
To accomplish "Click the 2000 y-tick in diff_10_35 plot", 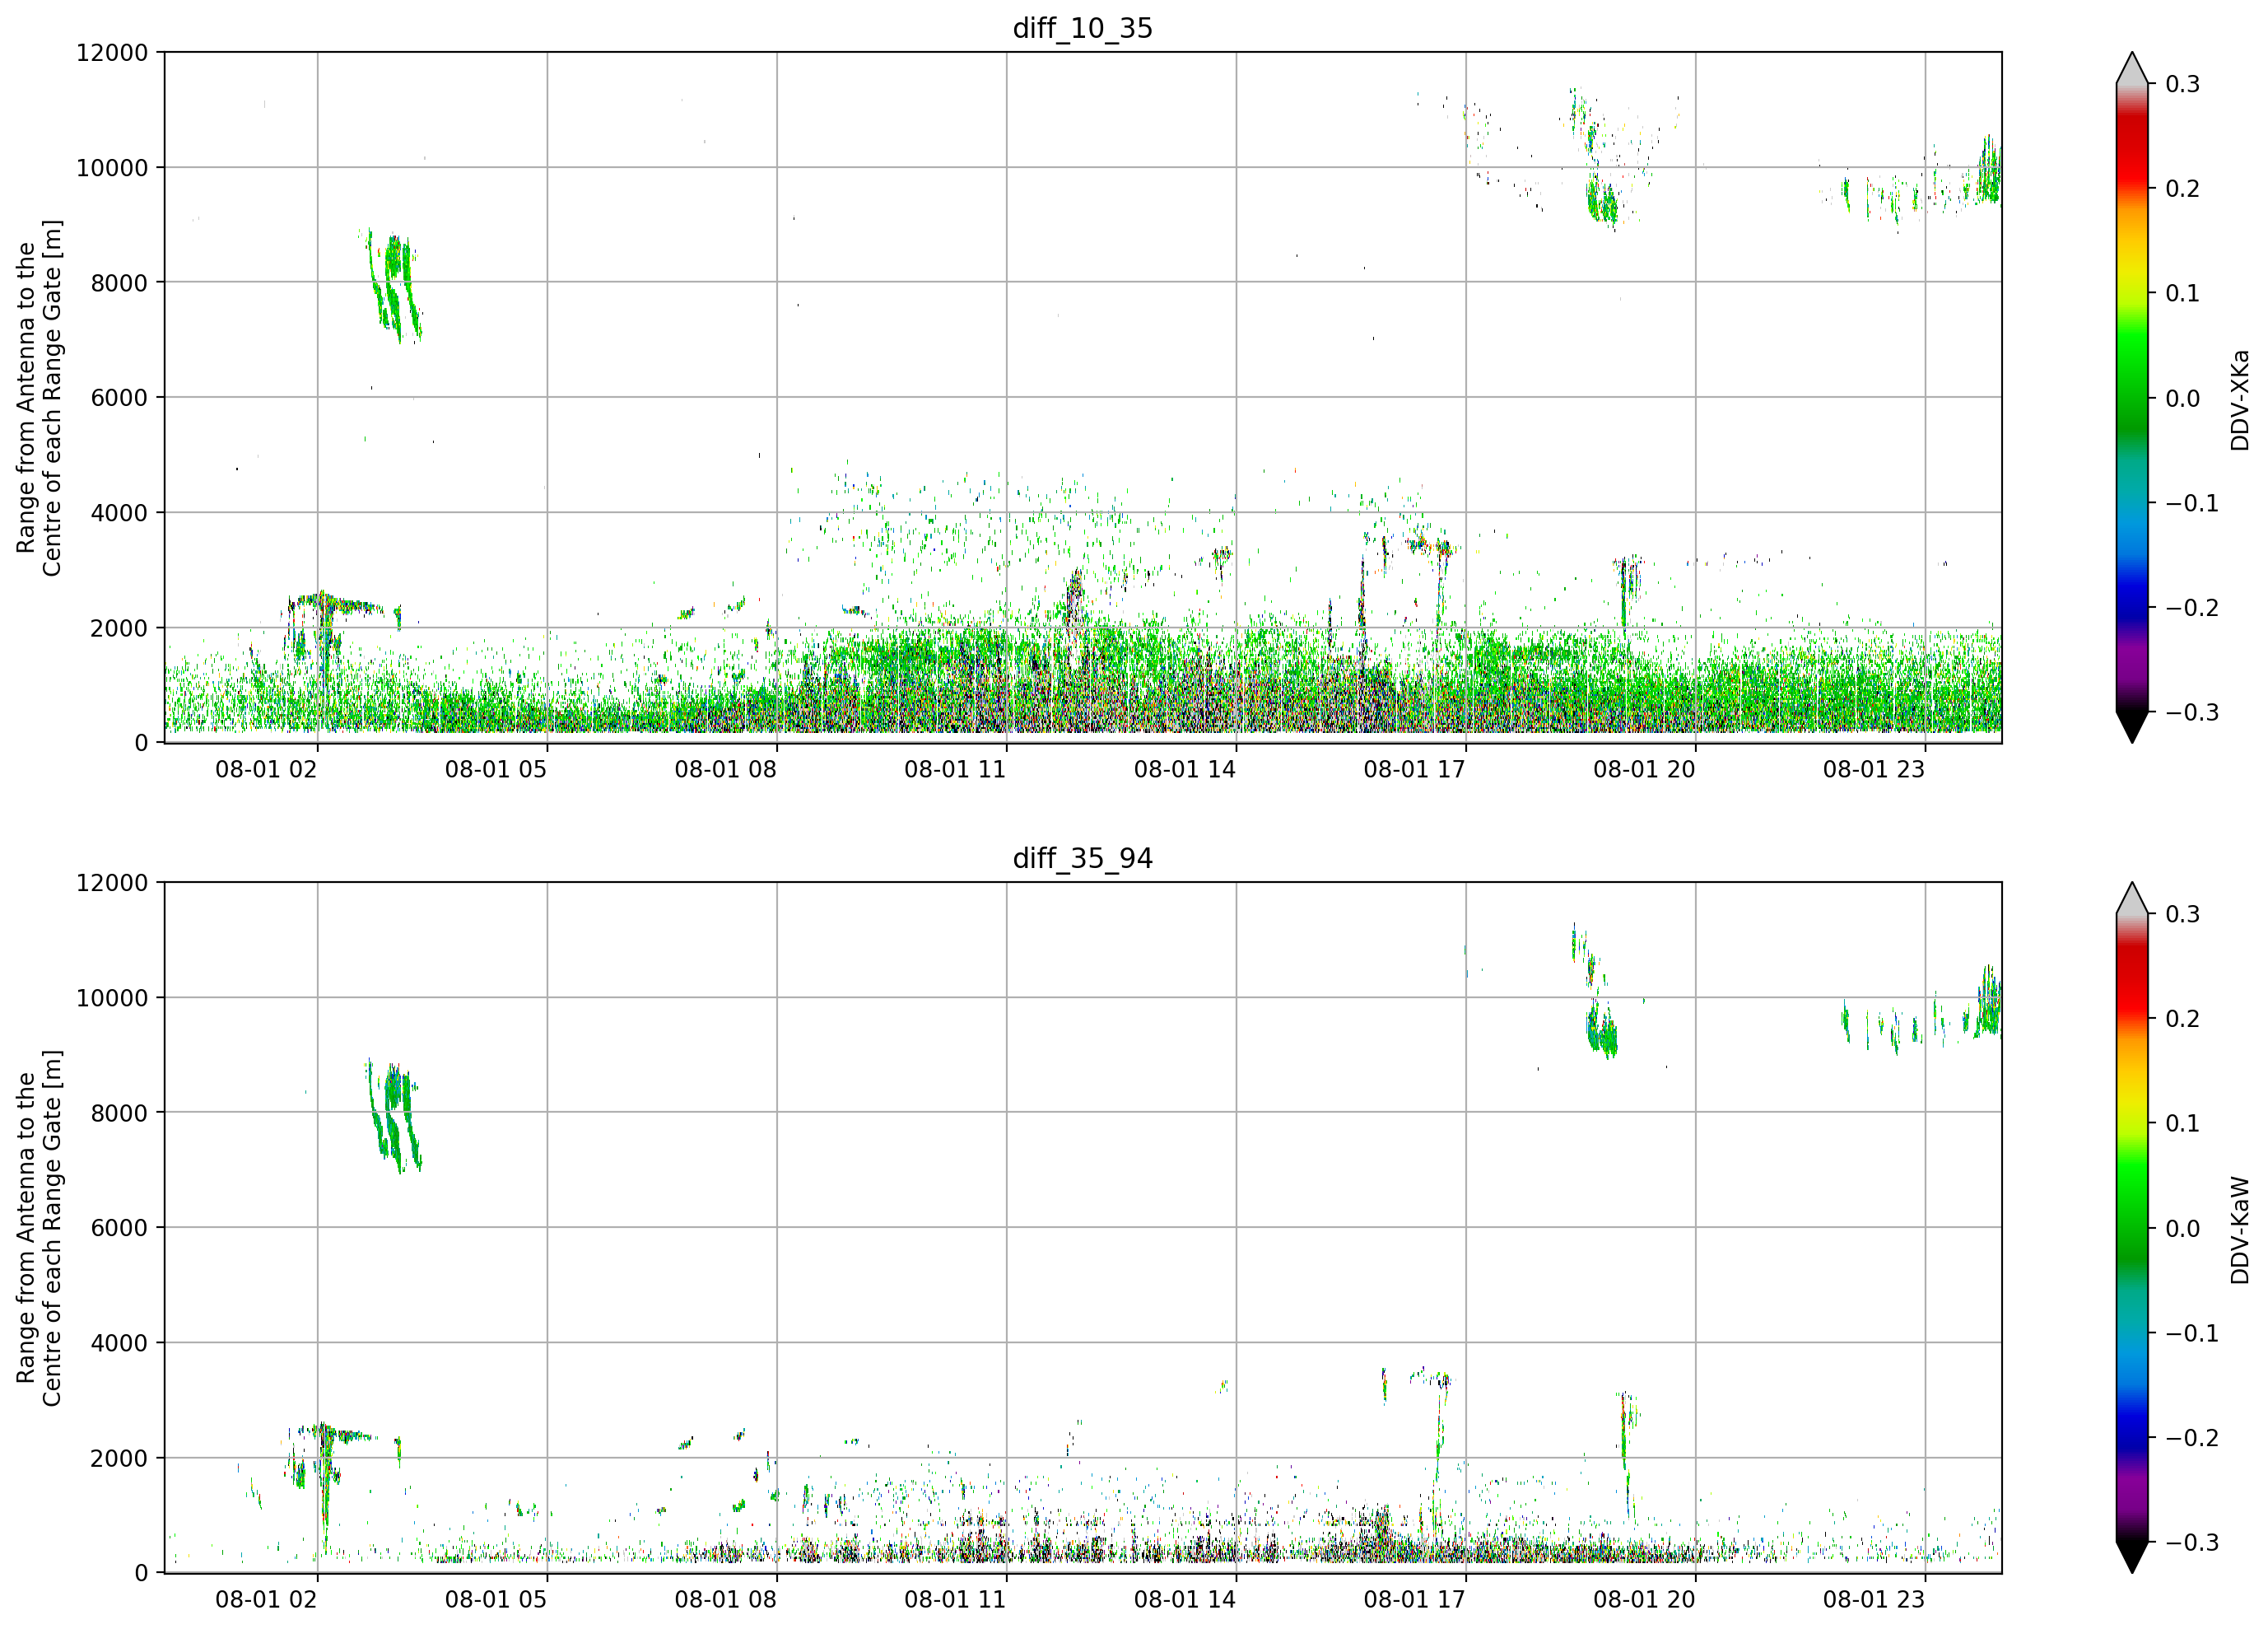I will (119, 628).
